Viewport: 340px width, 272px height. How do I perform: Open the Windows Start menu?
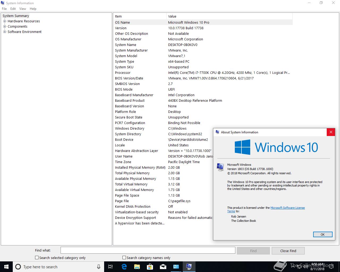tap(6, 267)
